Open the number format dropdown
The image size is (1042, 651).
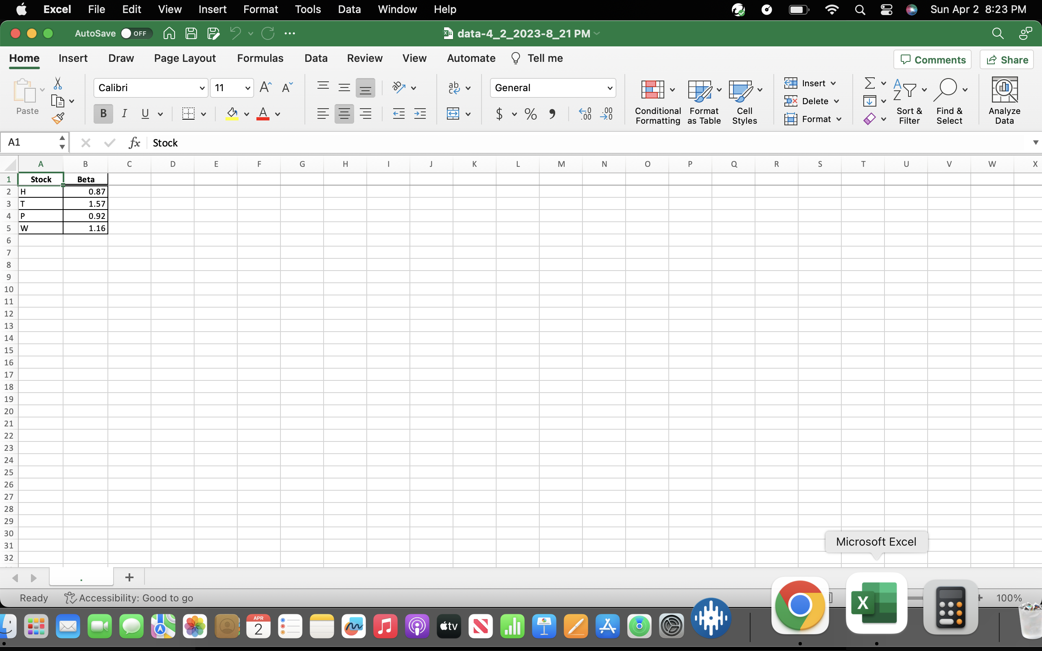point(609,87)
